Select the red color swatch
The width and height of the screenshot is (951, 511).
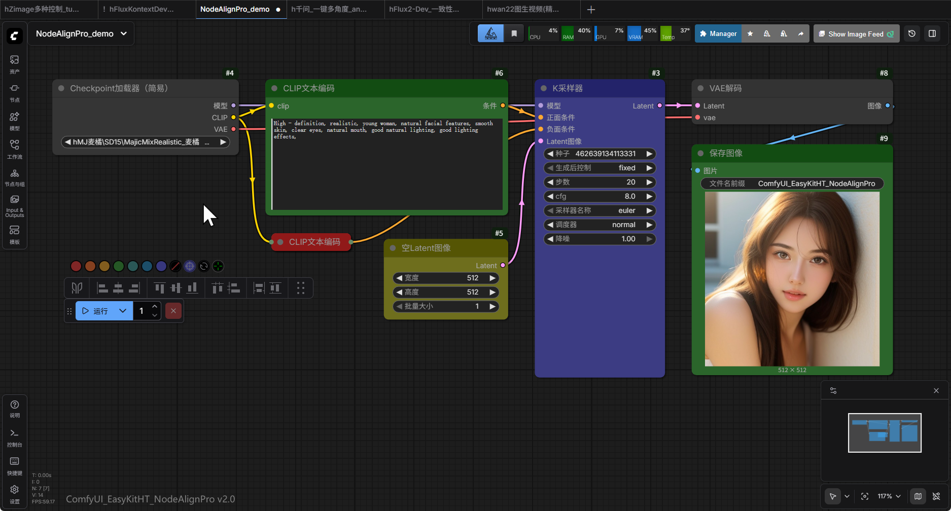click(x=76, y=266)
